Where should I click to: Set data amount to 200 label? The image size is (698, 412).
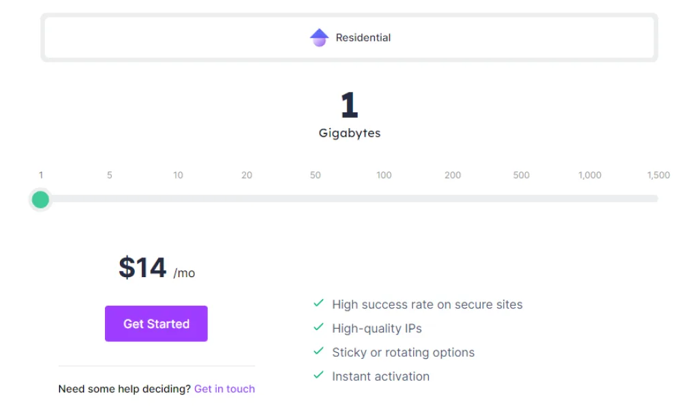point(453,175)
